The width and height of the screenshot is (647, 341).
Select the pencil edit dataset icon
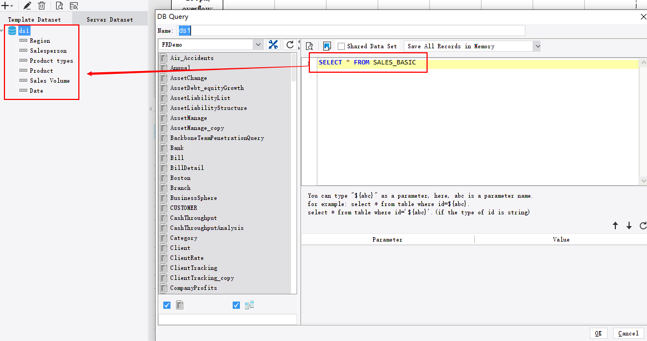pos(27,6)
